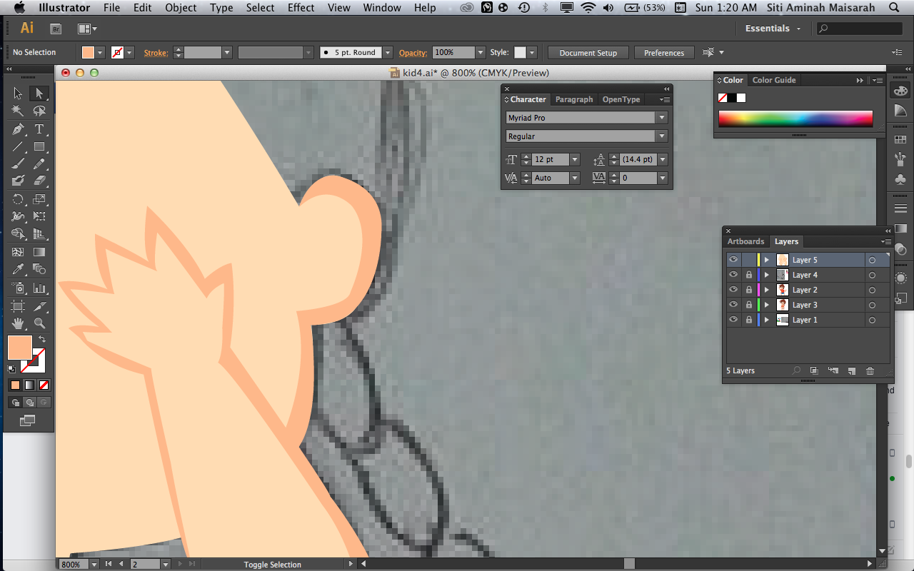This screenshot has height=571, width=914.
Task: Open the Regular font style dropdown
Action: click(x=663, y=136)
